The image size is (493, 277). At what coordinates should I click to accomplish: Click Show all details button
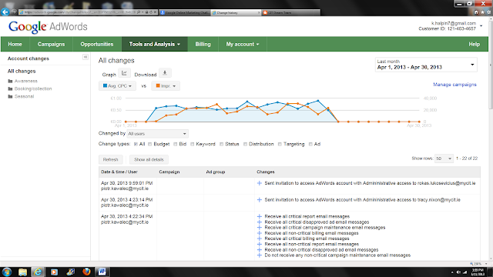tap(149, 159)
